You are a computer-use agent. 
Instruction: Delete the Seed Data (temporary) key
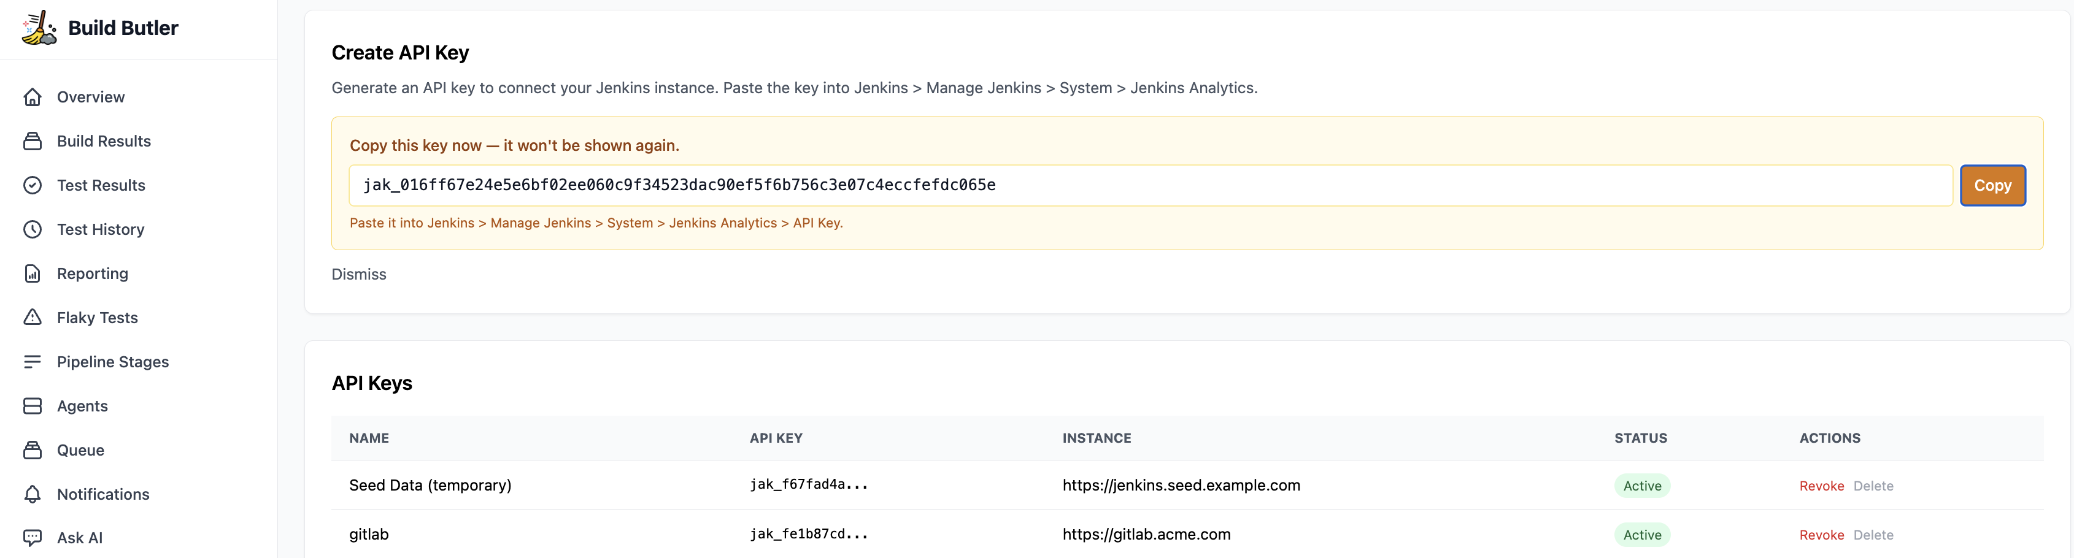point(1873,486)
